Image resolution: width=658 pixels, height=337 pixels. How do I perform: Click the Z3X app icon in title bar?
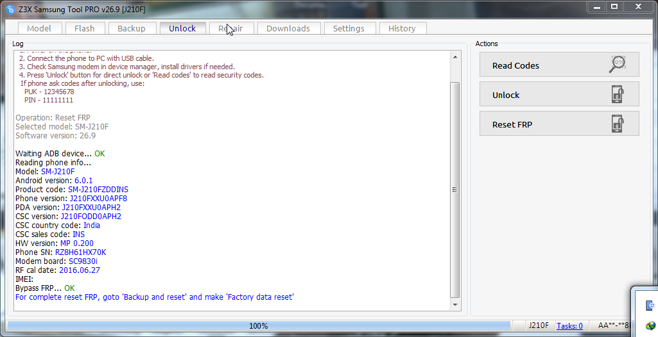10,9
